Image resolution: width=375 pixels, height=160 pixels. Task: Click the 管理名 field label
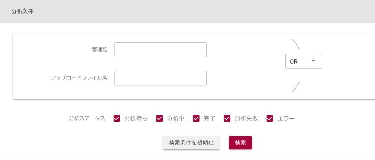[x=99, y=50]
